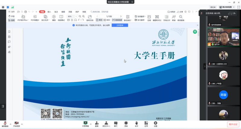Open the 文件 file menu
This screenshot has height=129, width=241.
(11, 12)
